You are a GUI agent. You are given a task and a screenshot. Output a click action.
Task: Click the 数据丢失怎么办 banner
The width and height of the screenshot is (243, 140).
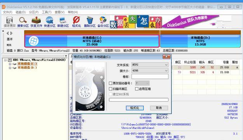click(136, 22)
